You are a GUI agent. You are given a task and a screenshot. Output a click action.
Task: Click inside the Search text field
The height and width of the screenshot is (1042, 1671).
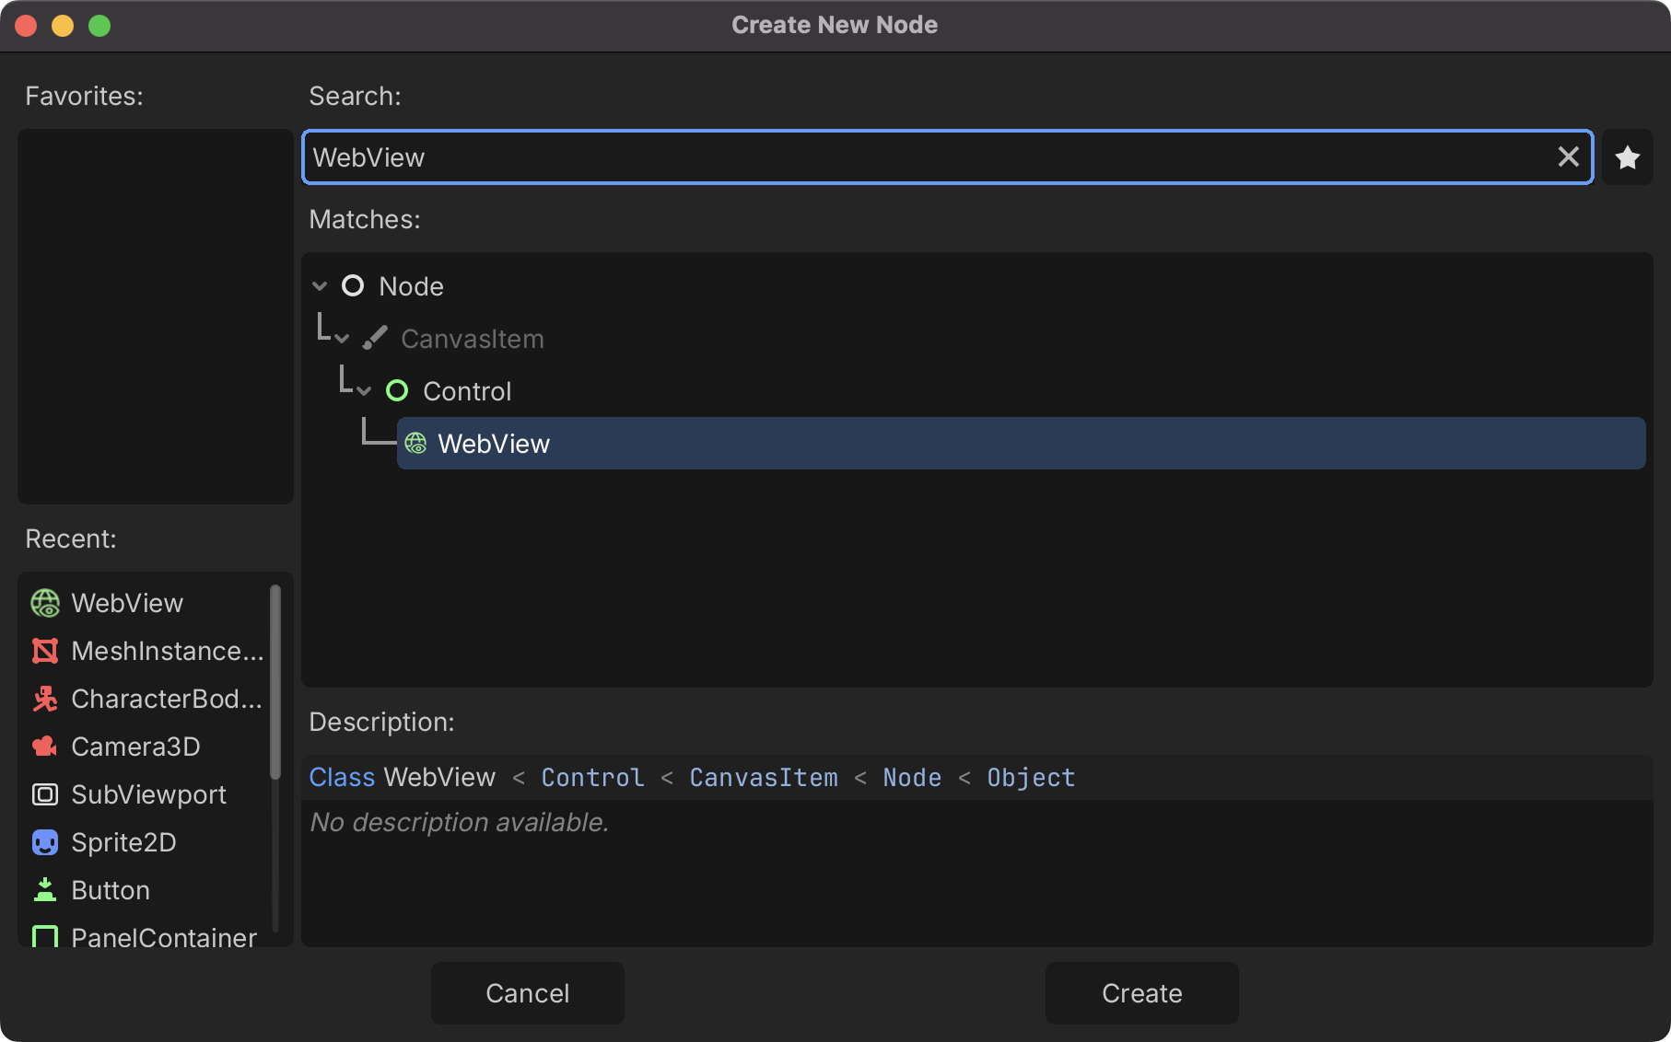click(x=921, y=157)
